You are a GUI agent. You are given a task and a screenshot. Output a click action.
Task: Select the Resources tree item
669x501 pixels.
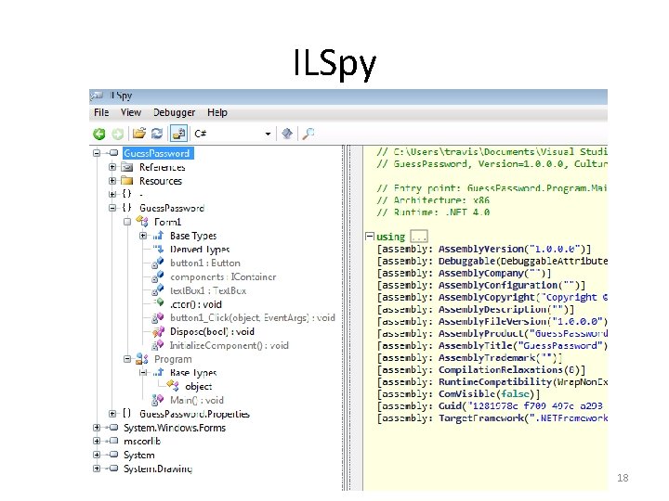click(x=161, y=181)
